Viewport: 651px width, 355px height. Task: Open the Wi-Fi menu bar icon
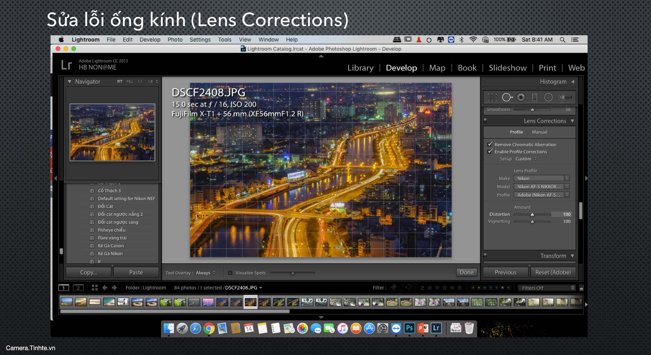473,40
